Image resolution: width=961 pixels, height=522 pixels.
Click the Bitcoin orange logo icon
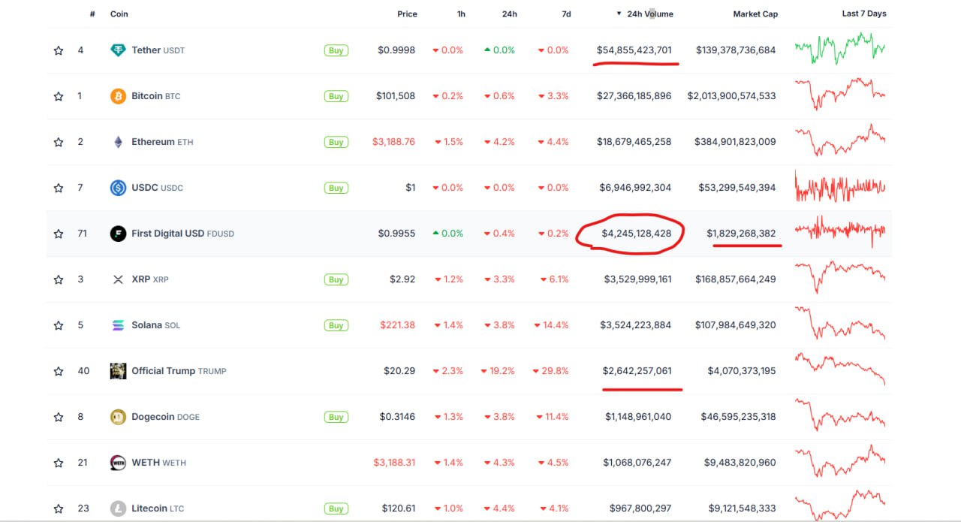(x=118, y=96)
